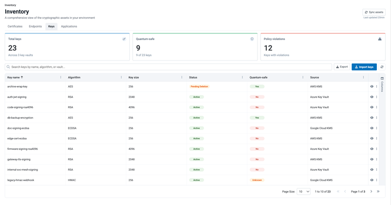Sort by Status column header
Viewport: 391px width, 205px height.
click(193, 78)
